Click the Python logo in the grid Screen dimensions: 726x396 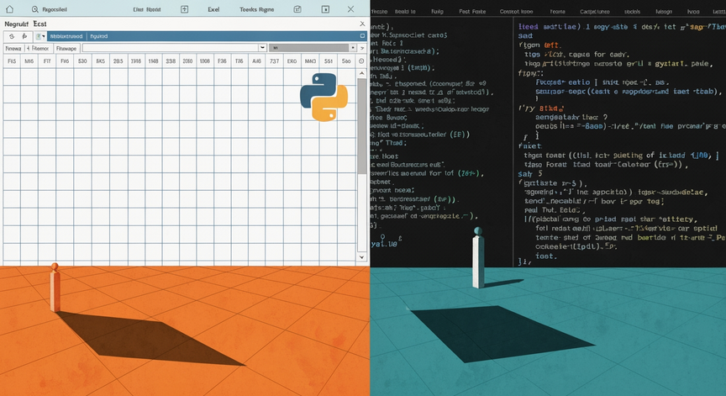pyautogui.click(x=324, y=98)
